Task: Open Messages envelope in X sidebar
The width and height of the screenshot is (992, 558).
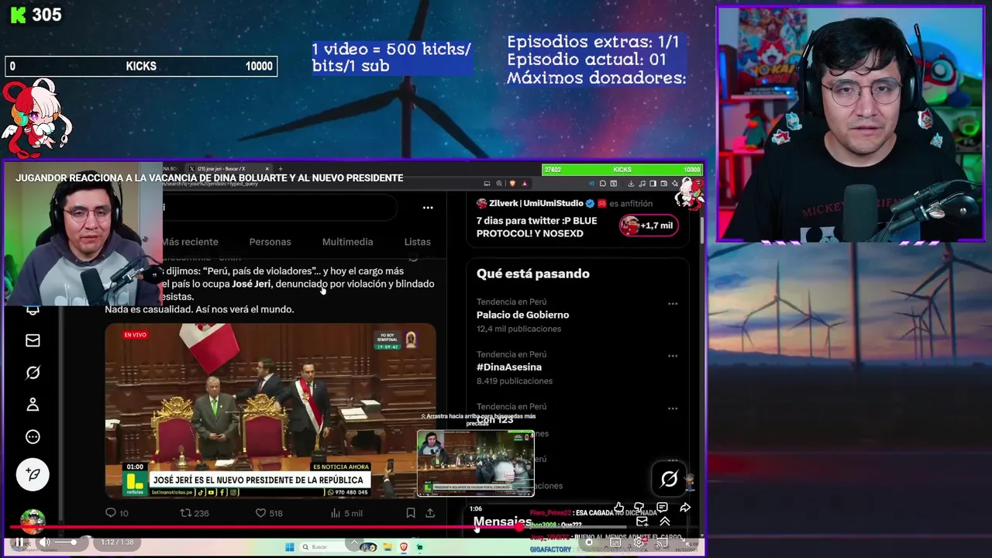Action: click(x=33, y=340)
